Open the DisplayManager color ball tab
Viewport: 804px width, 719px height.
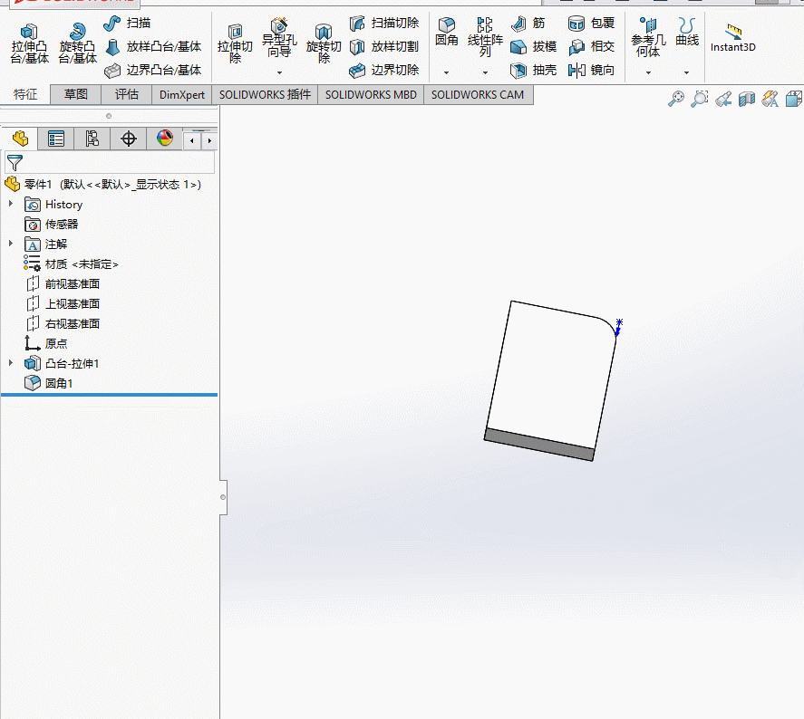pos(165,139)
